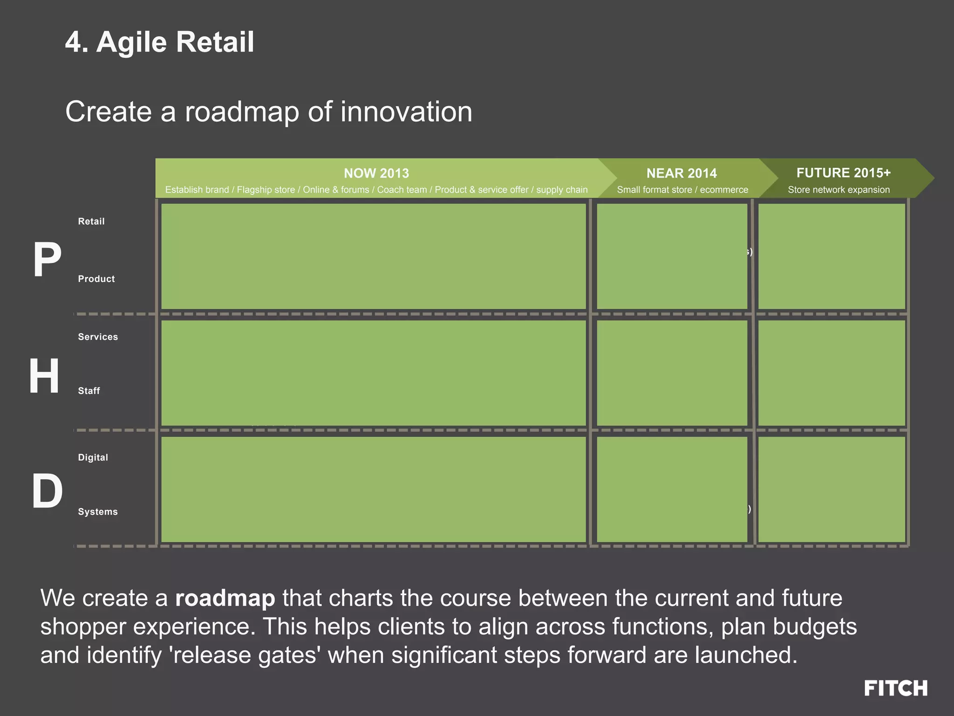Click the Product row label
954x716 pixels.
click(x=96, y=279)
